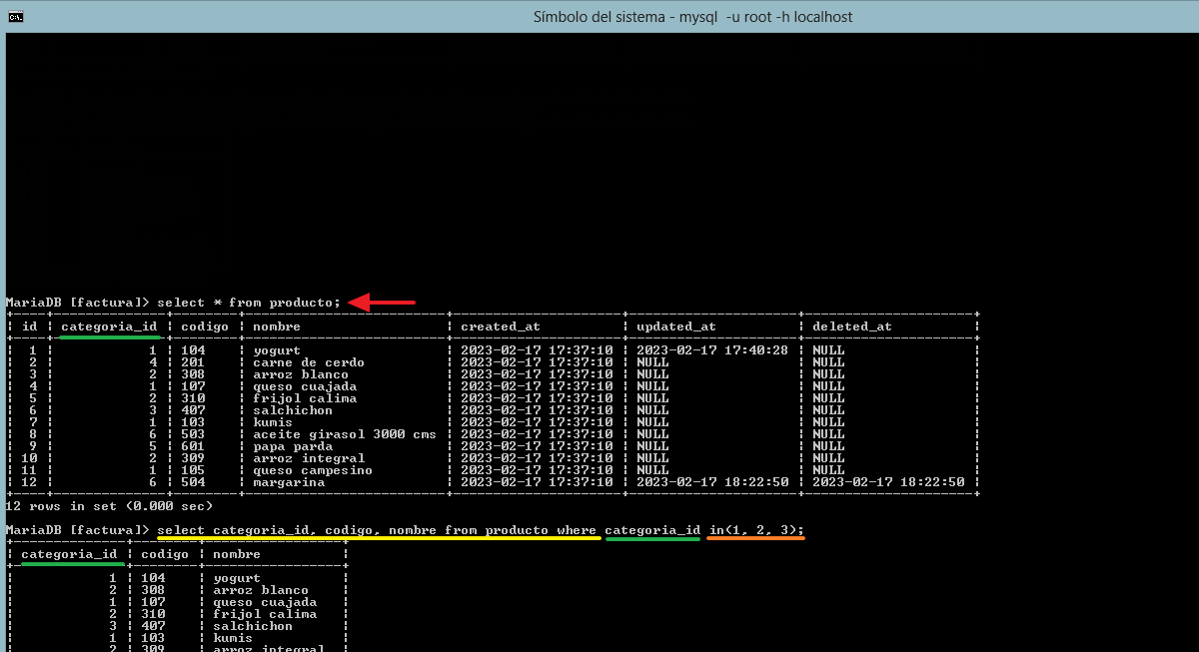This screenshot has height=652, width=1199.
Task: Click the deleted_at timestamp for margarina
Action: [x=888, y=482]
